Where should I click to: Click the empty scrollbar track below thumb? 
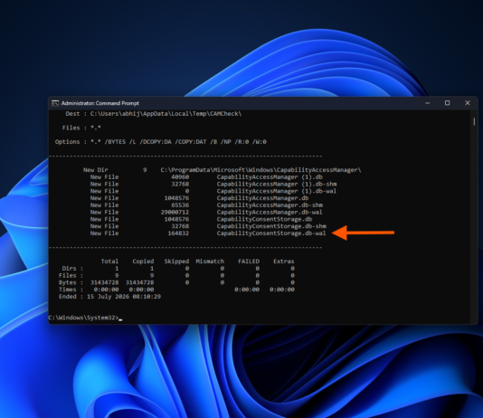pyautogui.click(x=474, y=222)
